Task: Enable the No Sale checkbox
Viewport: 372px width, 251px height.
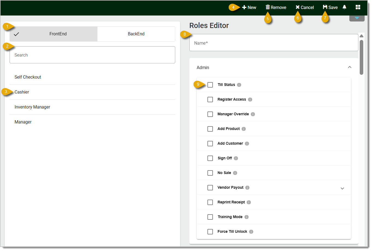Action: pos(210,173)
